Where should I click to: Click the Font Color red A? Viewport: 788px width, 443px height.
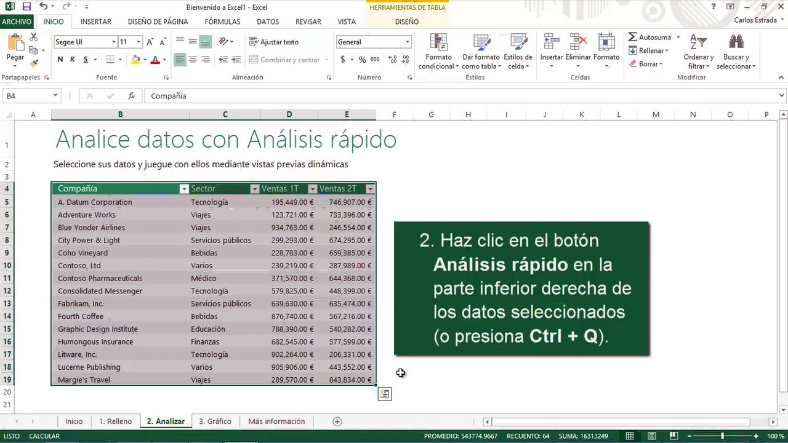click(x=155, y=60)
